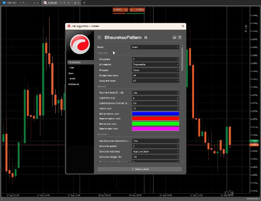The image size is (261, 201).
Task: Click the Donchian margin stepper arrows
Action: 178,157
